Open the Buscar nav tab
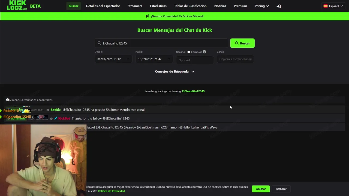349x196 pixels. point(73,6)
